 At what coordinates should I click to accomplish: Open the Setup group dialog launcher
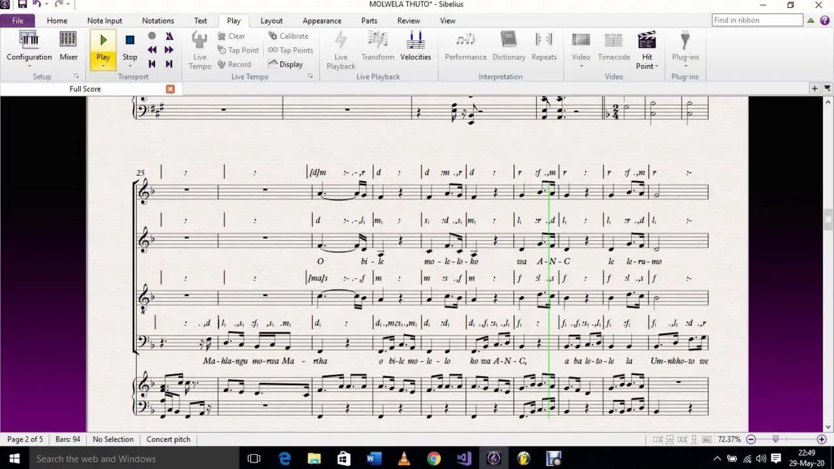(76, 77)
